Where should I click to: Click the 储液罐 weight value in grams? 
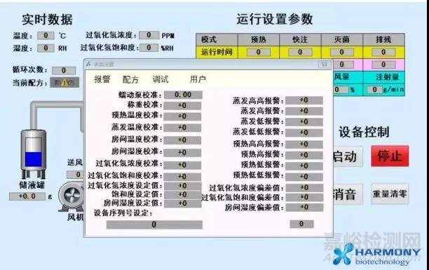27,196
